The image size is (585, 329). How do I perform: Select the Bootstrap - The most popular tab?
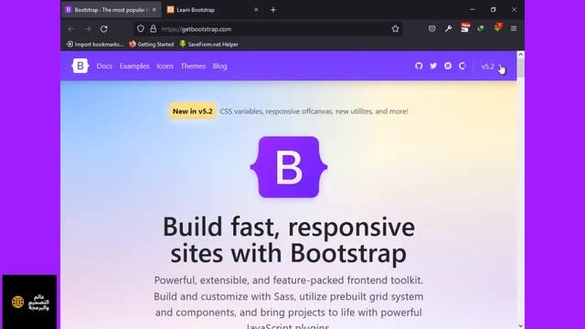(111, 10)
